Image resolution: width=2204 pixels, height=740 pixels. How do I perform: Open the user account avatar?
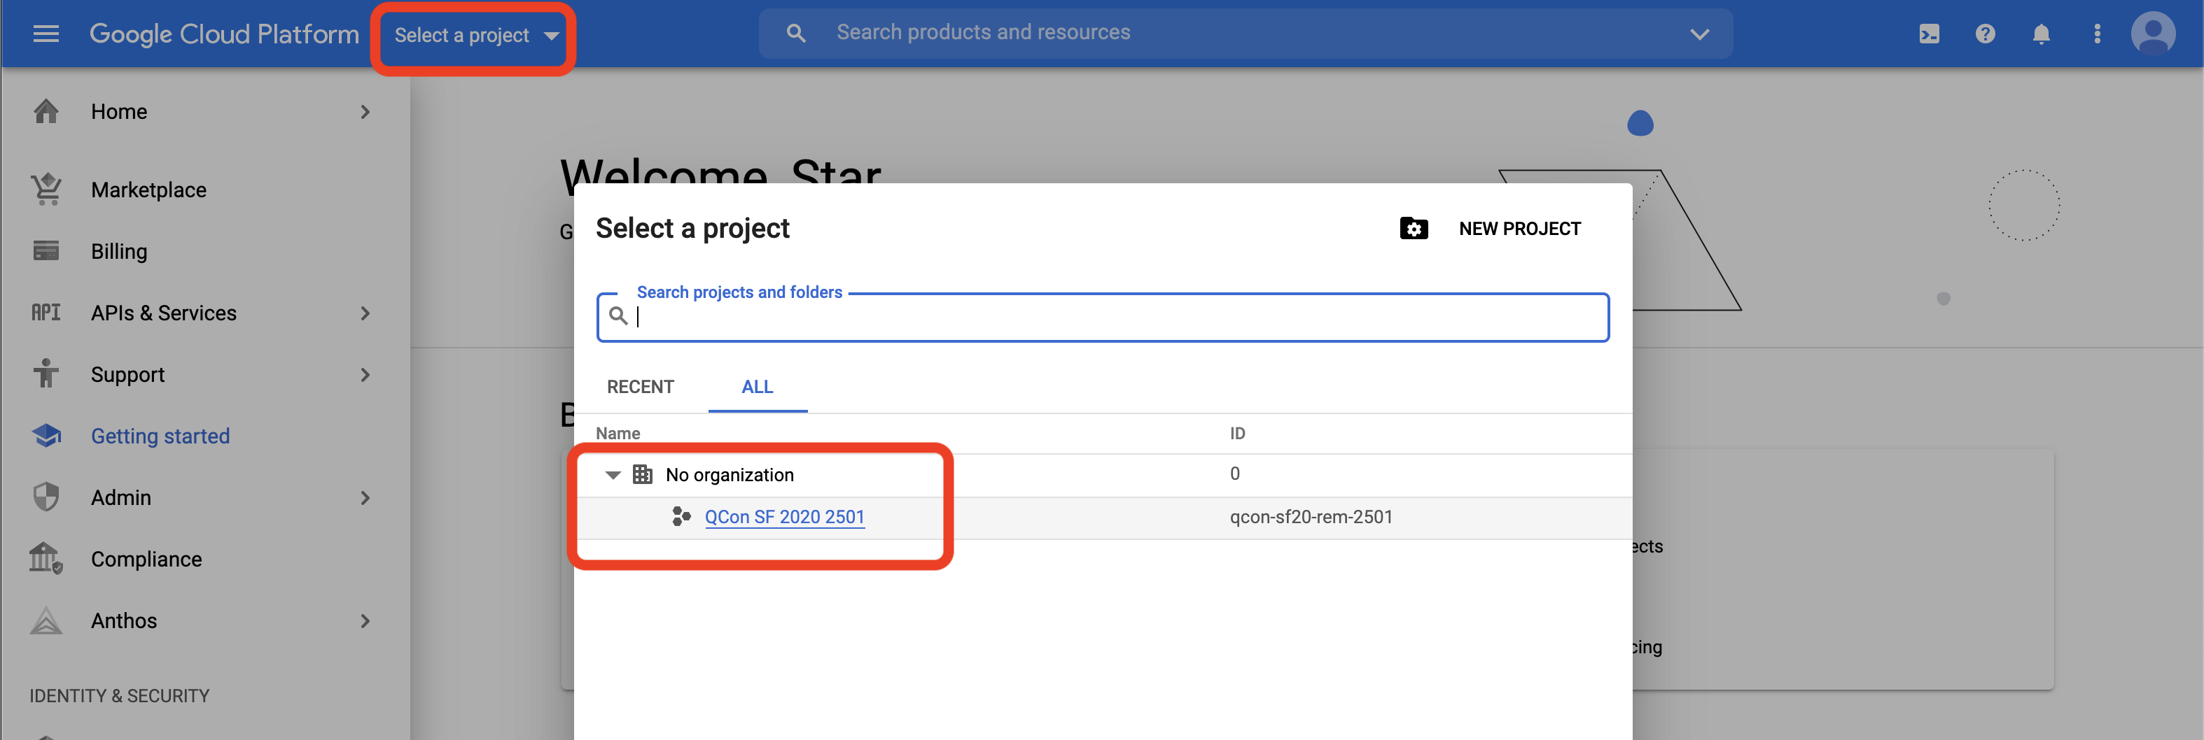(2154, 34)
